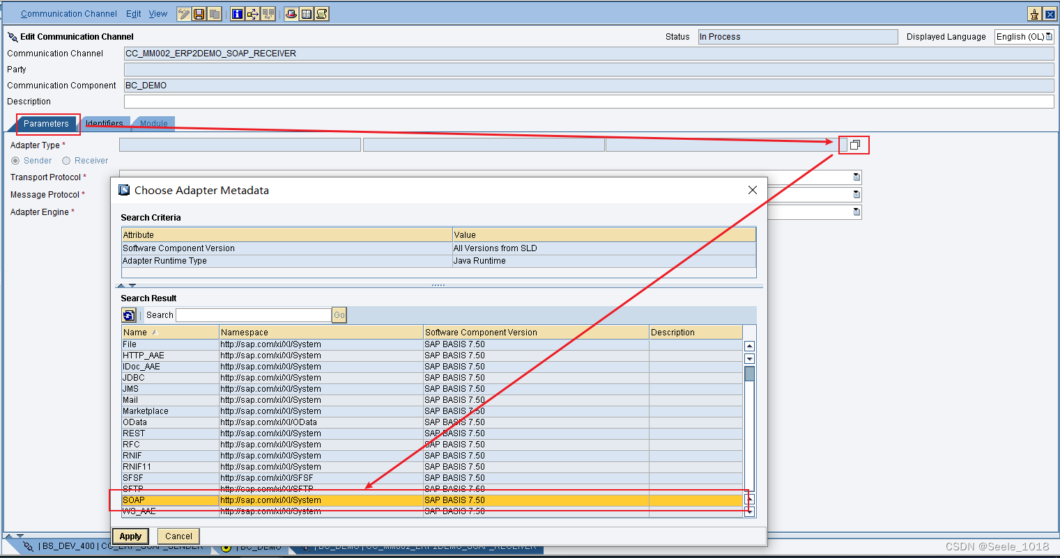
Task: Sort by the Name column header
Action: [170, 333]
